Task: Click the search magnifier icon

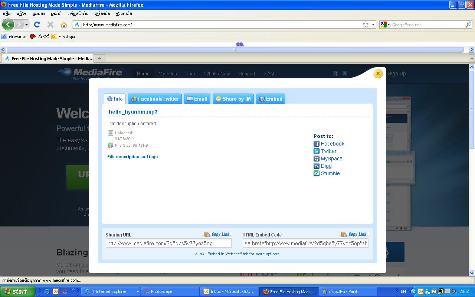Action: coord(468,25)
